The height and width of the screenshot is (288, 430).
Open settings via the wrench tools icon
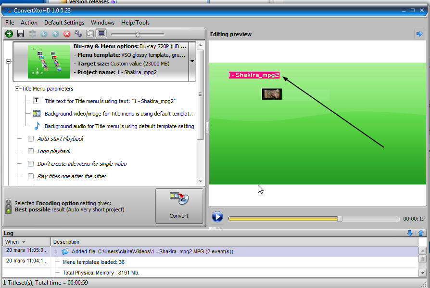[78, 34]
